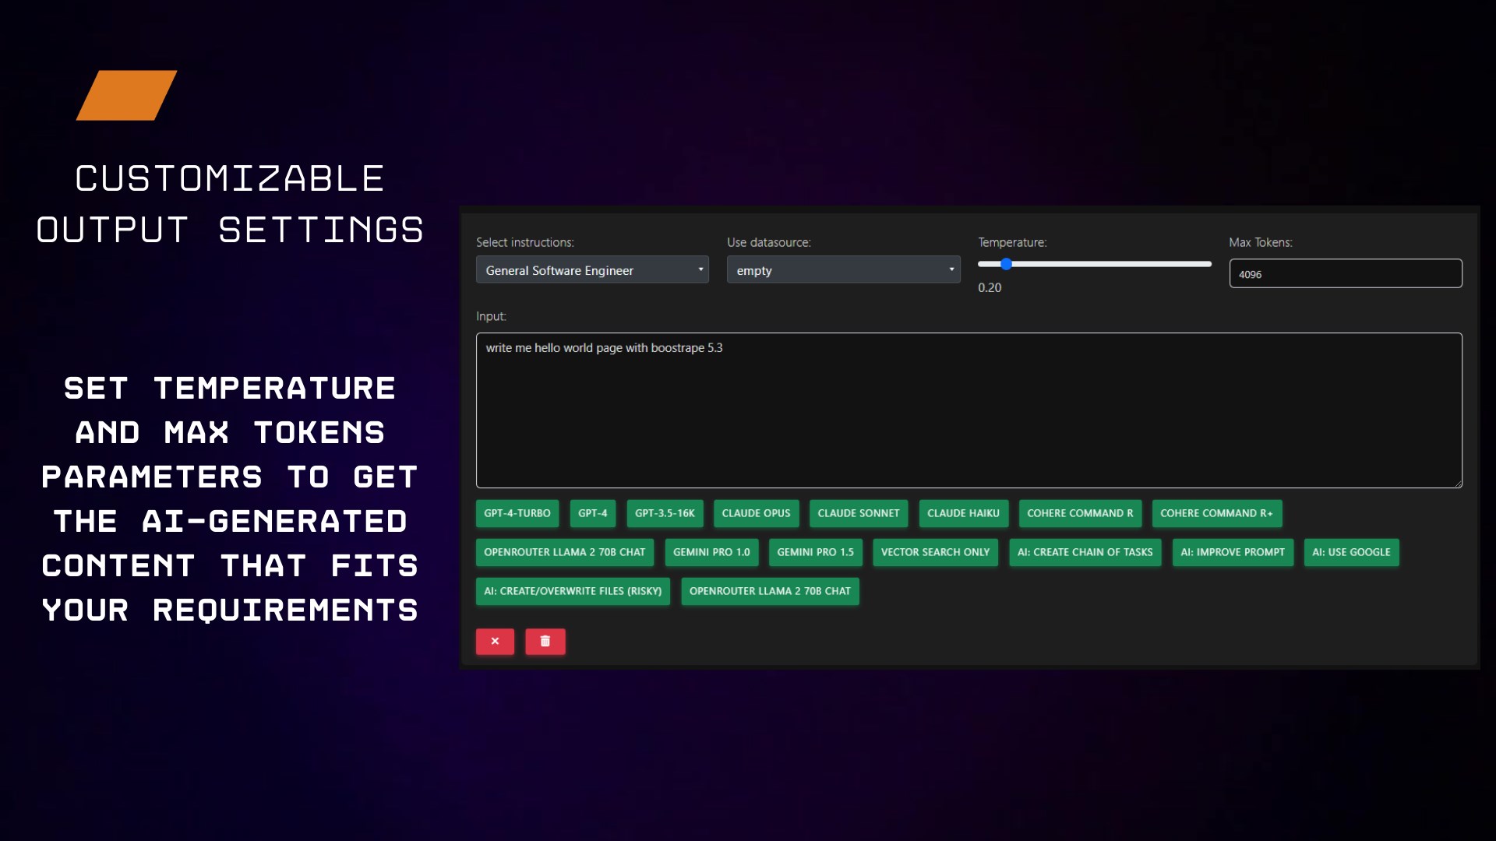The height and width of the screenshot is (841, 1496).
Task: Open the Select instructions dropdown
Action: click(x=592, y=270)
